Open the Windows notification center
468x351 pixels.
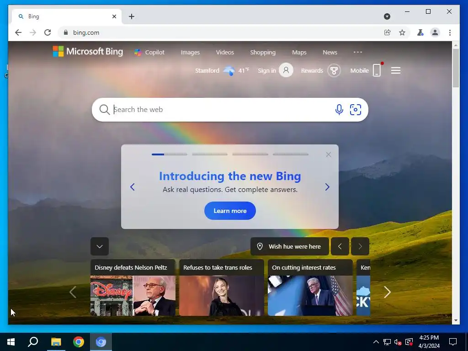tap(453, 342)
